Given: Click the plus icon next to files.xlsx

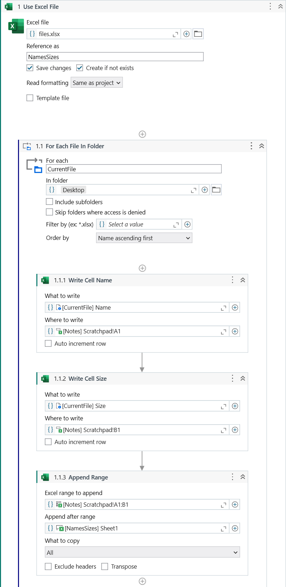Looking at the screenshot, I should [x=186, y=34].
